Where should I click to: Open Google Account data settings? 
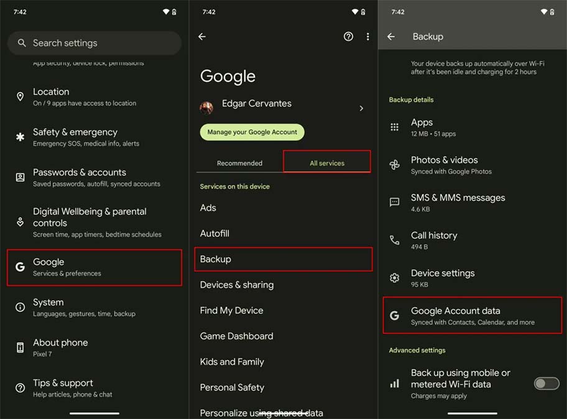[x=472, y=315]
